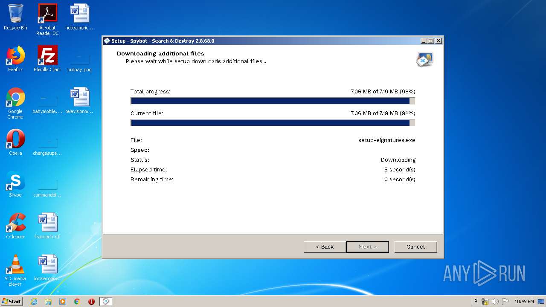Open the localecono... Word document icon
This screenshot has width=546, height=307.
[47, 268]
